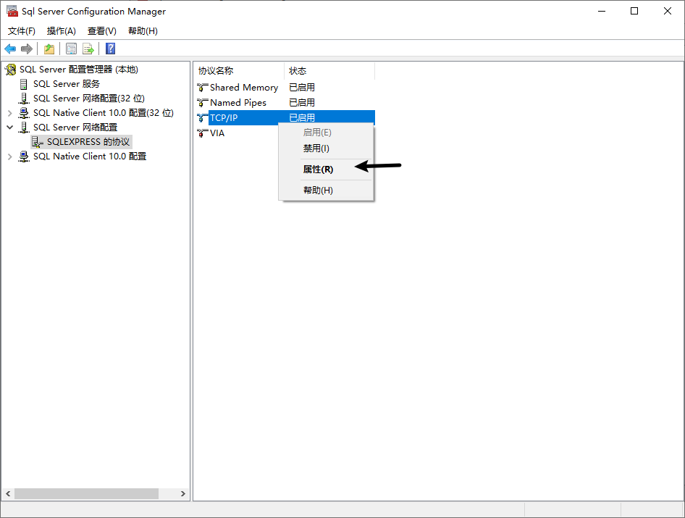Select the Named Pipes protocol icon
This screenshot has width=685, height=518.
click(203, 103)
